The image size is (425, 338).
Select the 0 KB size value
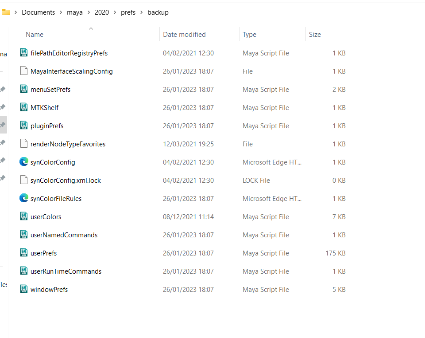click(x=339, y=181)
